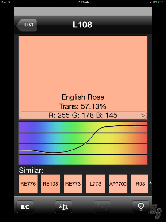
Task: Tap the large English Rose color preview
Action: 83,74
